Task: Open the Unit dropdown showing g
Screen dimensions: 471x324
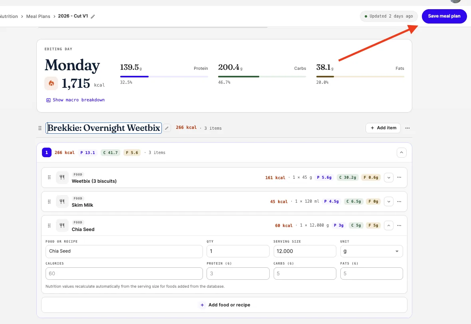Action: [x=372, y=251]
